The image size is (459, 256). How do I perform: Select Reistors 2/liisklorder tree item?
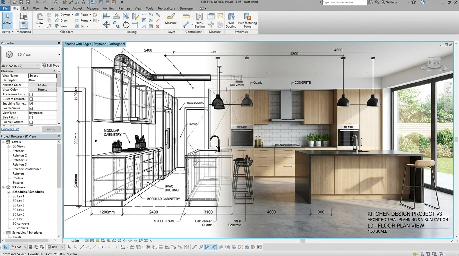[27, 169]
